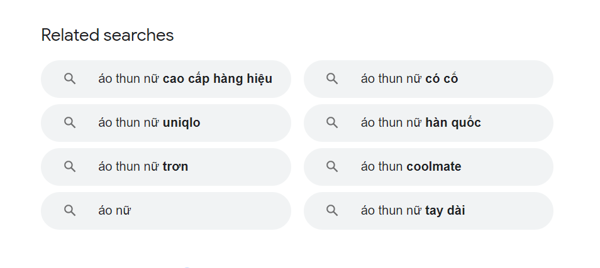Click magnifier icon beside "áo thun nữ tay dài"
This screenshot has width=600, height=268.
click(x=332, y=211)
